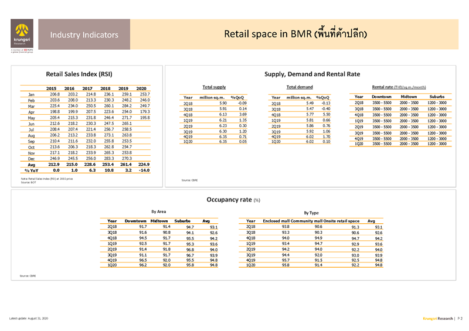The width and height of the screenshot is (469, 331).
Task: Click the Enclosed mall column header
Action: tap(277, 221)
